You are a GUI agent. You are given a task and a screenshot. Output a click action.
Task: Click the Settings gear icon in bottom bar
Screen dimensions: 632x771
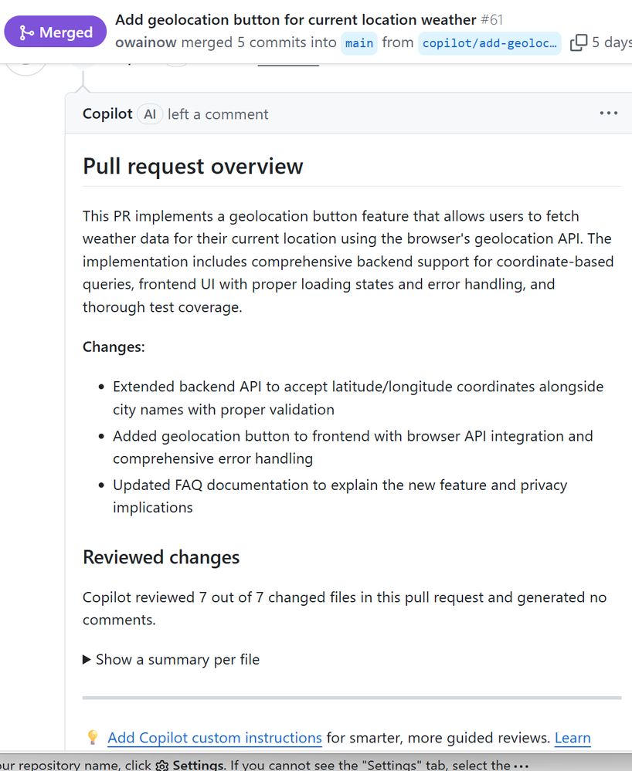[x=162, y=766]
